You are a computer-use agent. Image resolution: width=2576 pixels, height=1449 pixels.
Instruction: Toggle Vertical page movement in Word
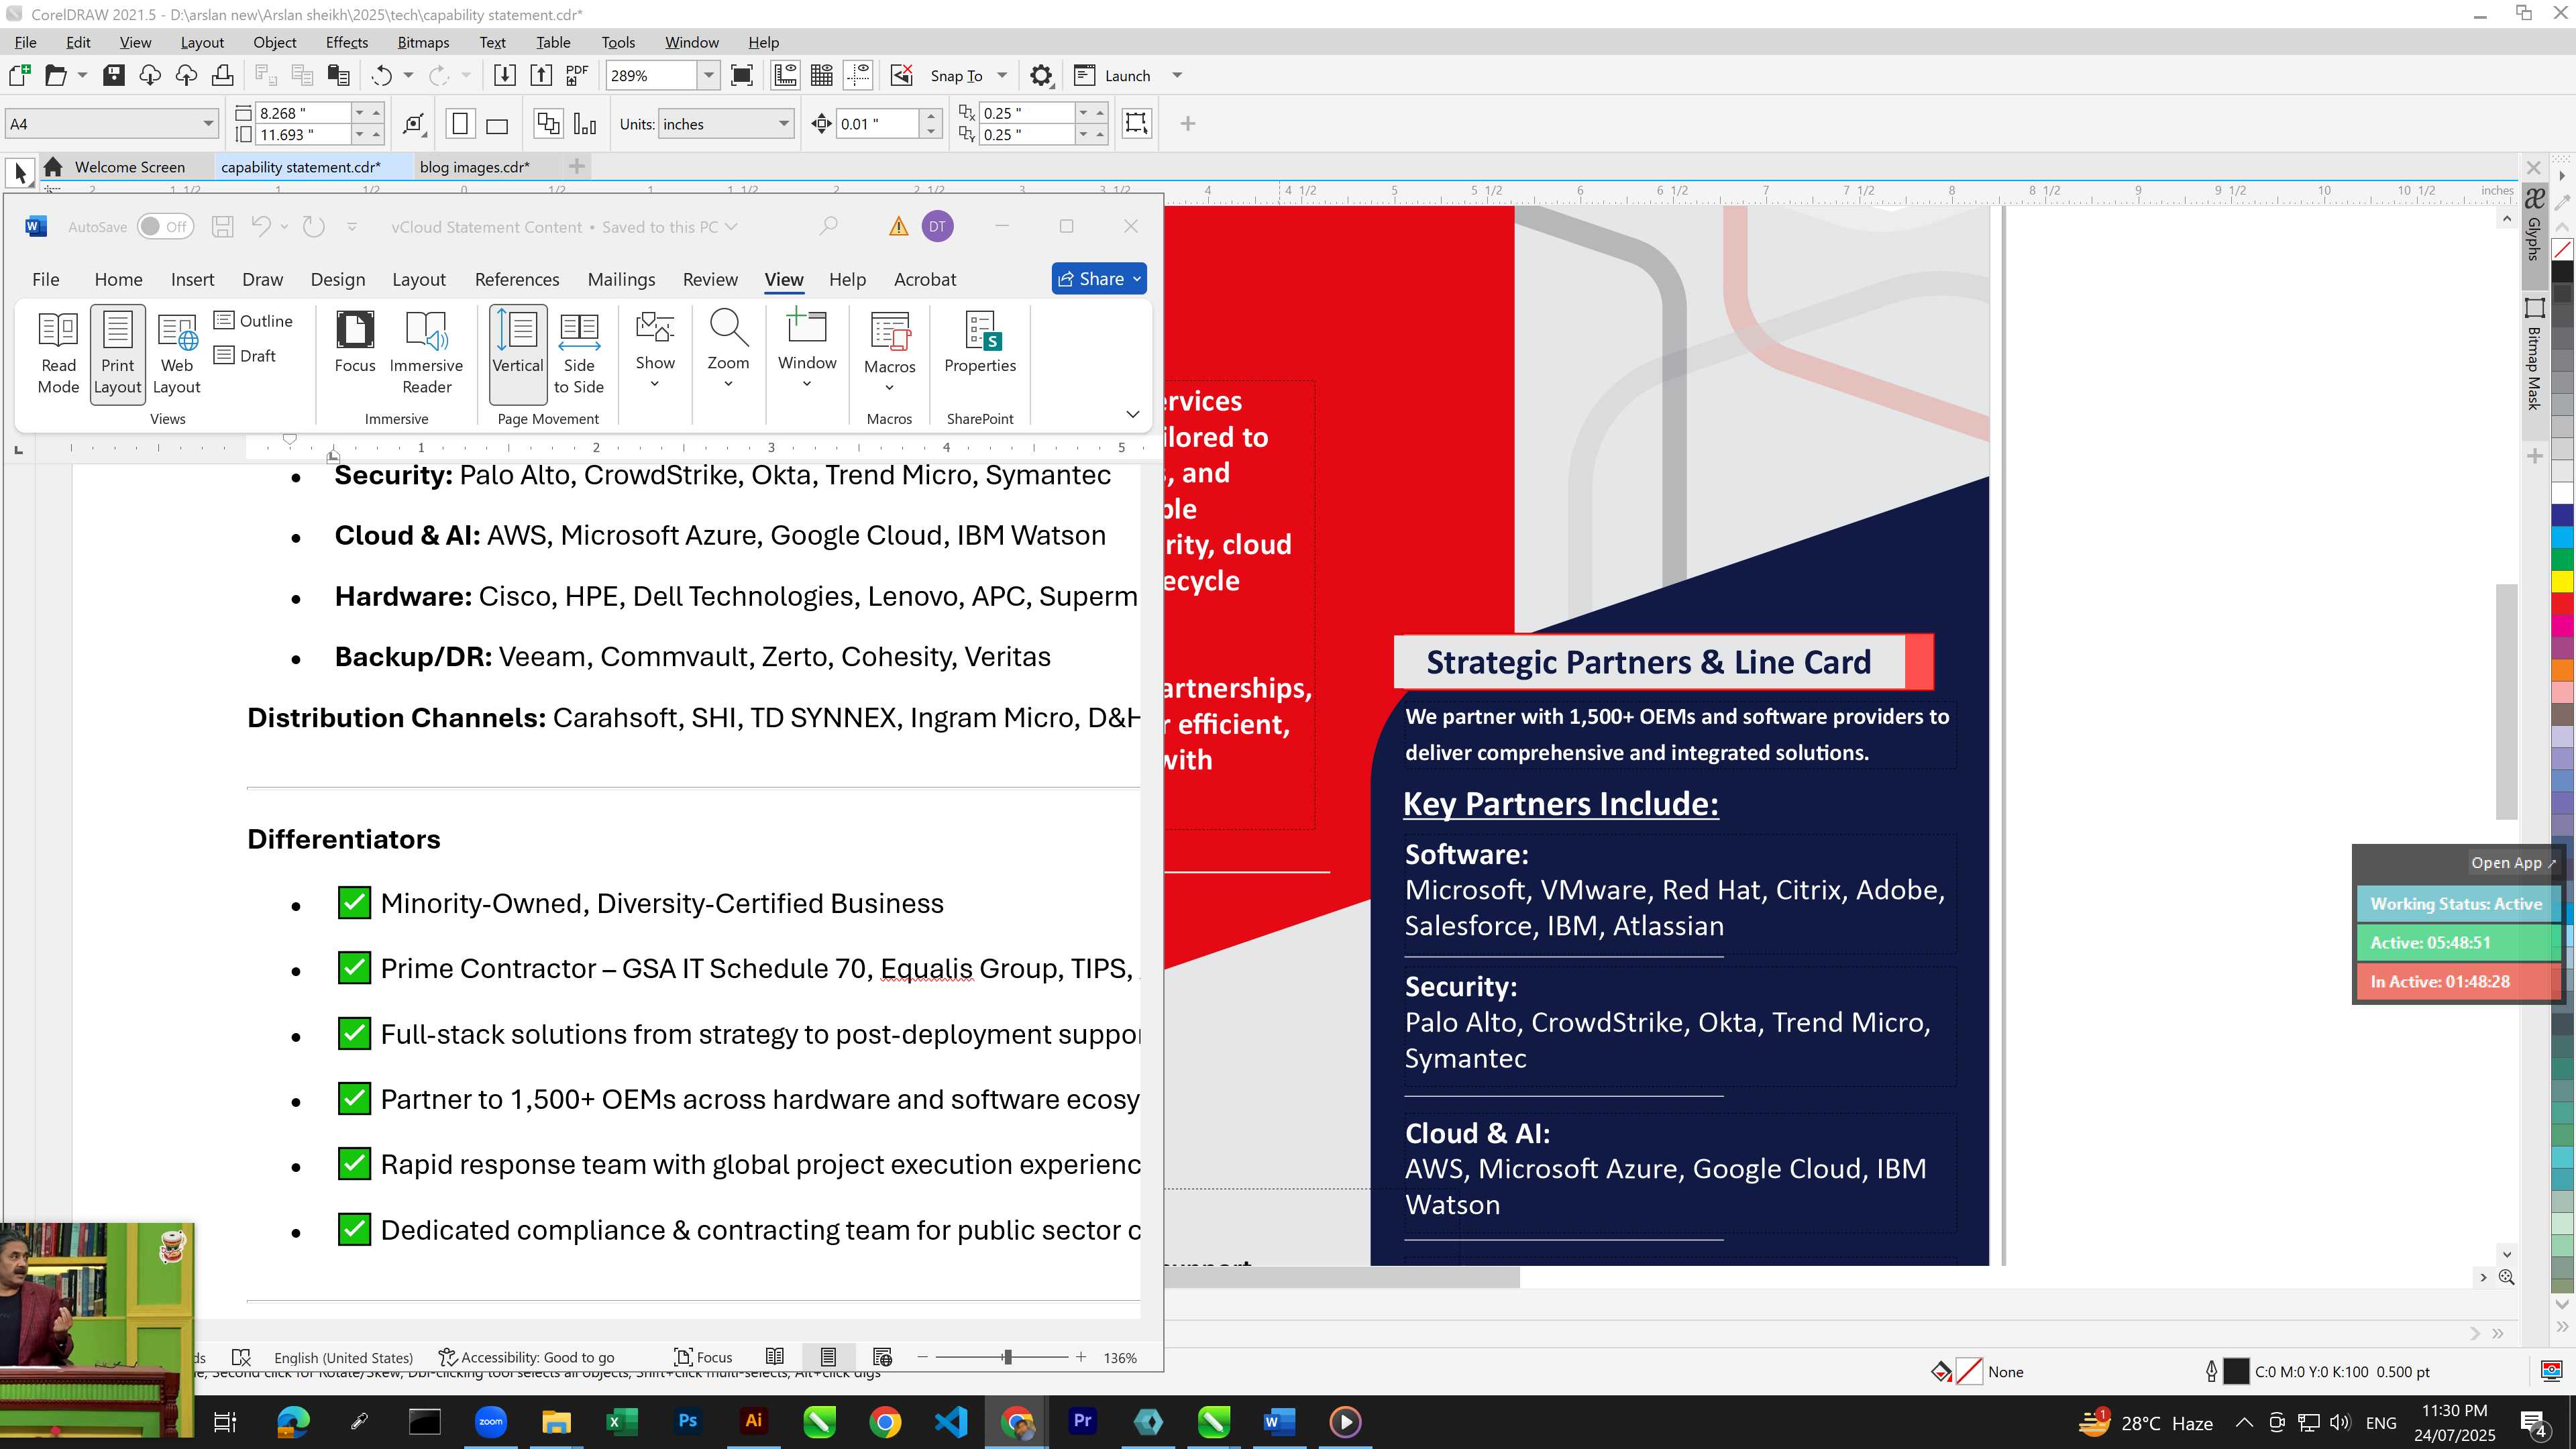click(x=518, y=353)
